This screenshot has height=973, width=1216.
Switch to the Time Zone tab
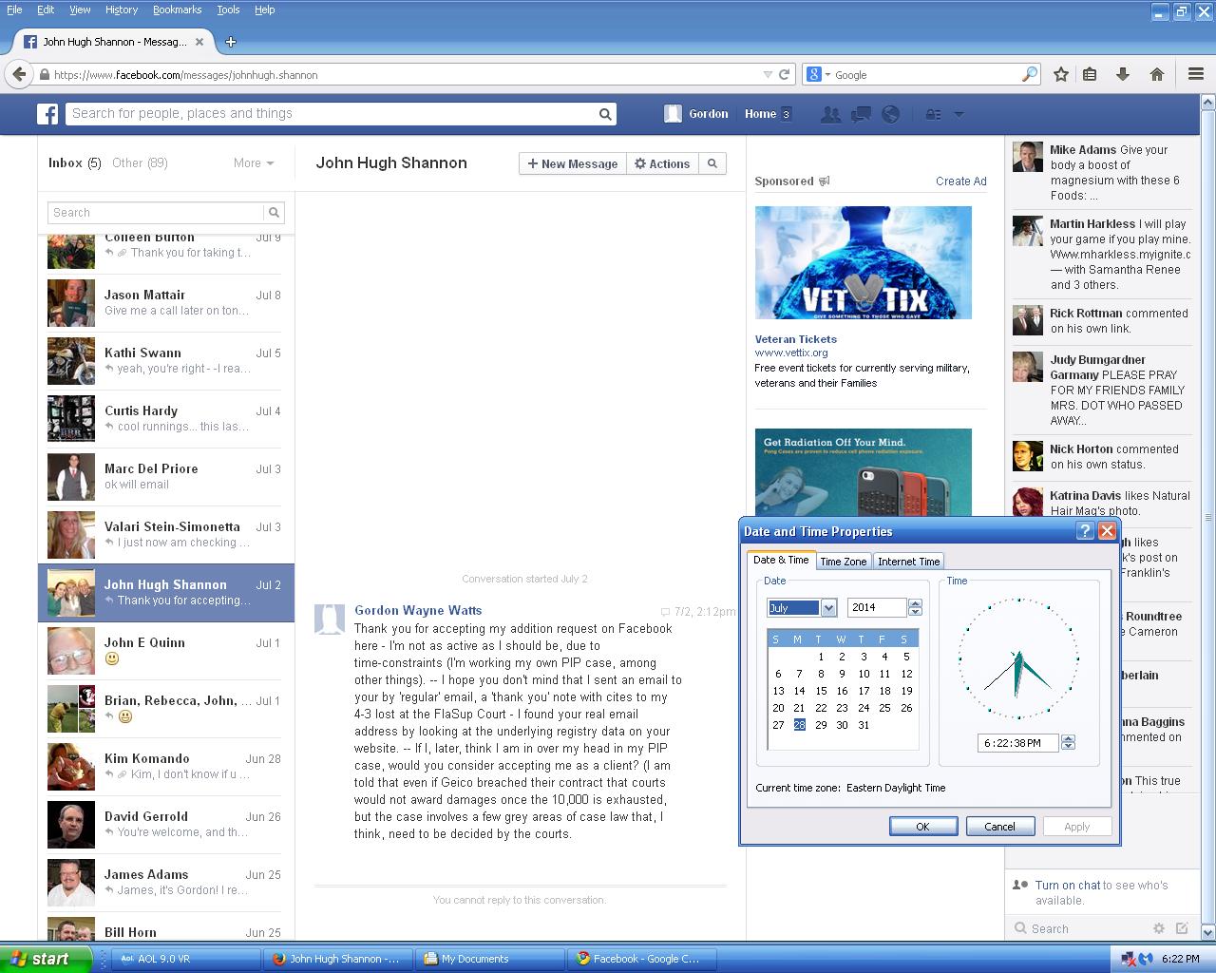[x=843, y=562]
